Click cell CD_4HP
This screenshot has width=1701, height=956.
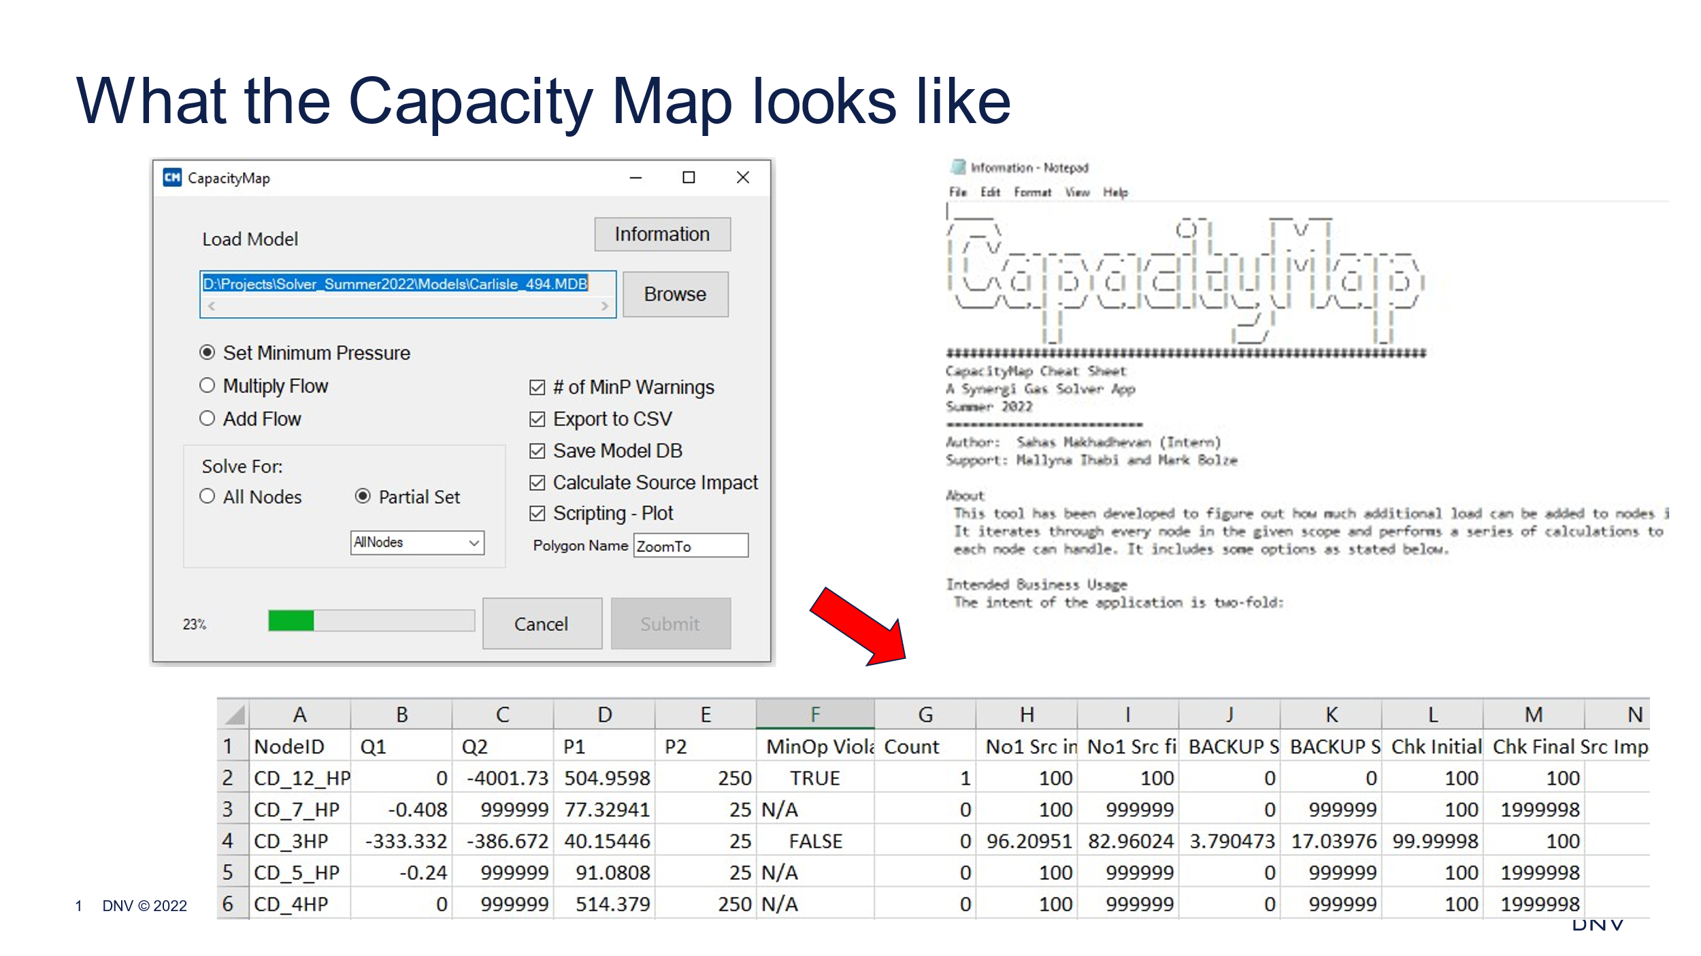(299, 904)
